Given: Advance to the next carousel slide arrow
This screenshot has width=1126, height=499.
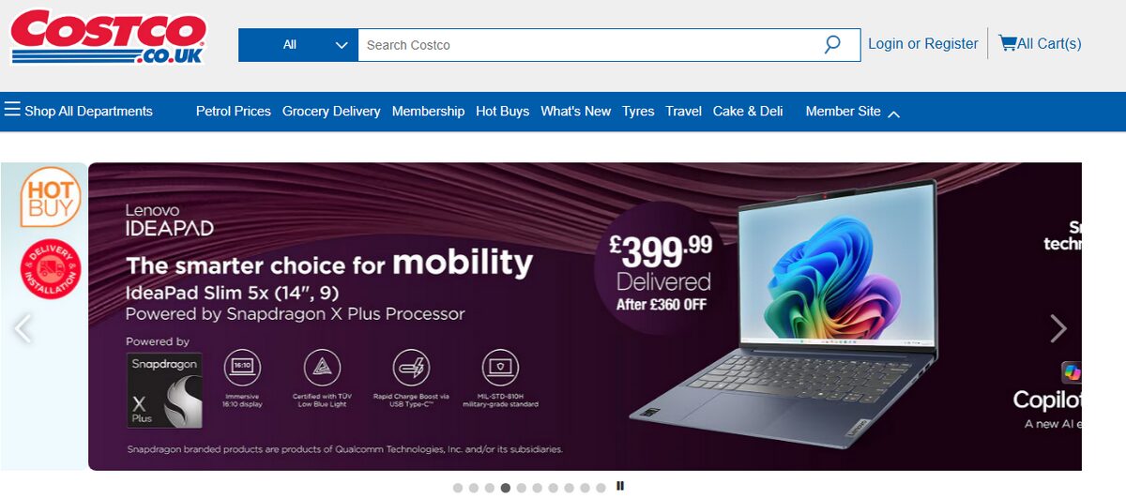Looking at the screenshot, I should point(1058,327).
